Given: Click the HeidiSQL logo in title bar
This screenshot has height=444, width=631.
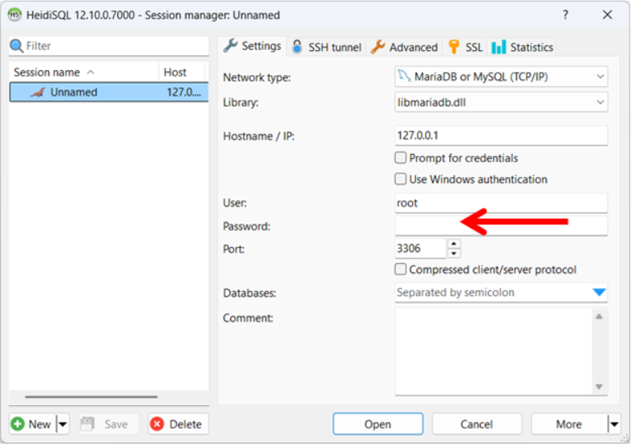Looking at the screenshot, I should click(15, 15).
